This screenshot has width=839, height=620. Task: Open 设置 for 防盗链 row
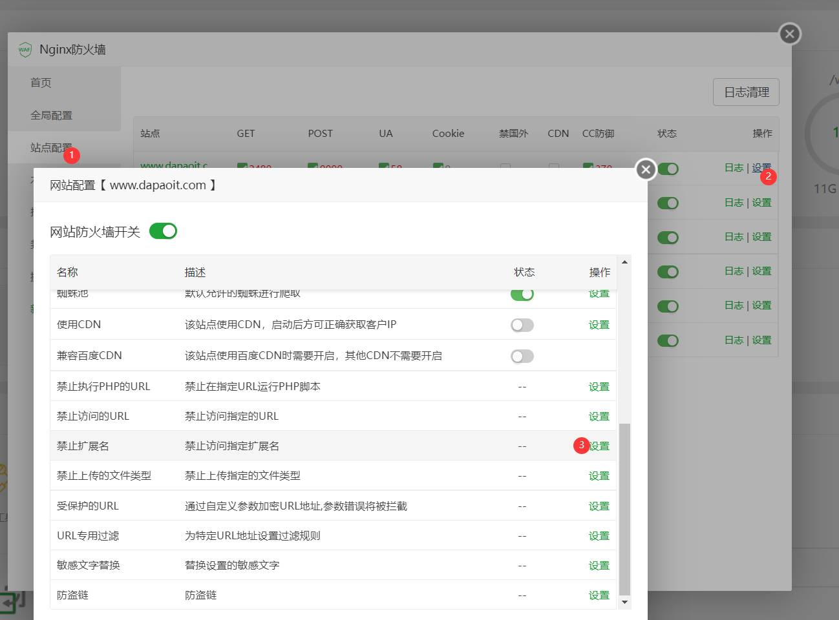click(599, 595)
